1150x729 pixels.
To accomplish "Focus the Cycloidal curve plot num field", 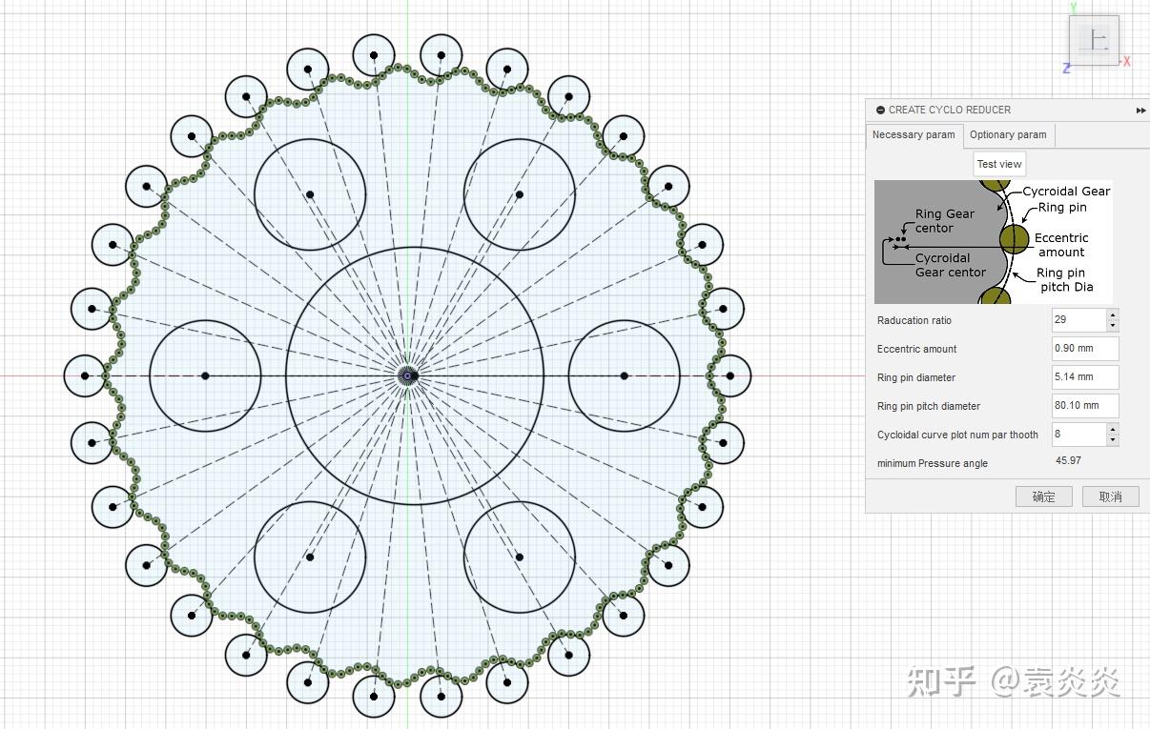I will click(x=1079, y=435).
